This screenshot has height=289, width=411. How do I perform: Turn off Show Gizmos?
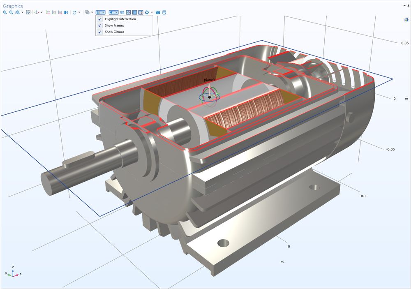click(99, 32)
